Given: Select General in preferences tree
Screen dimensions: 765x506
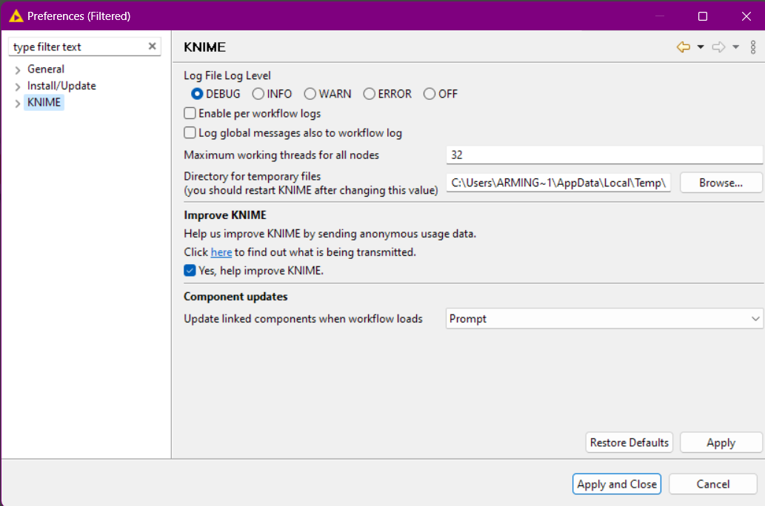Looking at the screenshot, I should point(46,70).
